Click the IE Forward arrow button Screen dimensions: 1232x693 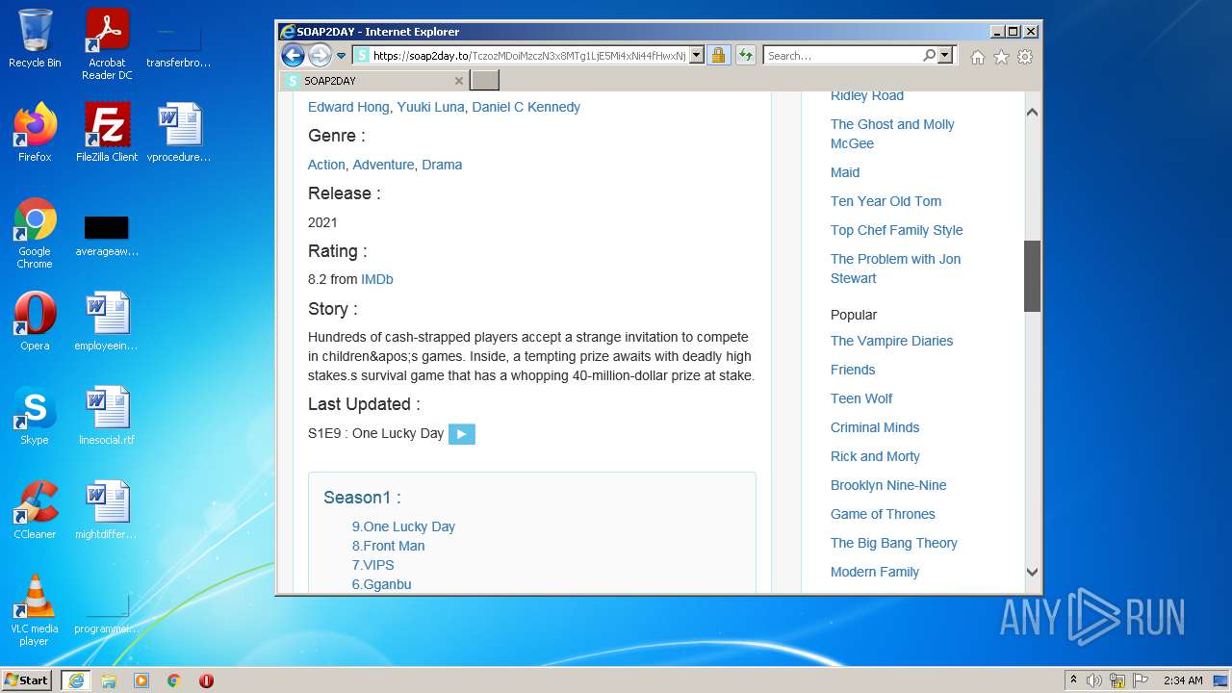pos(321,55)
